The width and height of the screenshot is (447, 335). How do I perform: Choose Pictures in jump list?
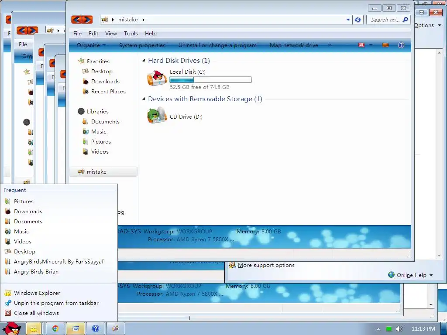pos(59,202)
